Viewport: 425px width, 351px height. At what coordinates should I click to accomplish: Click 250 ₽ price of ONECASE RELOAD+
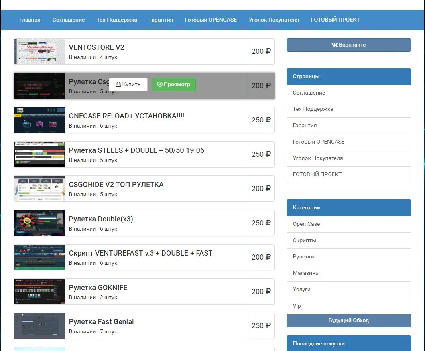click(x=261, y=120)
